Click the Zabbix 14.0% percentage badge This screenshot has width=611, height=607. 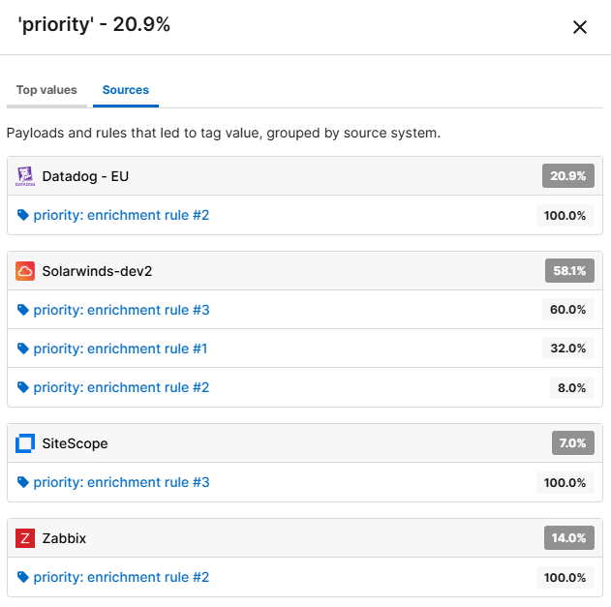568,538
